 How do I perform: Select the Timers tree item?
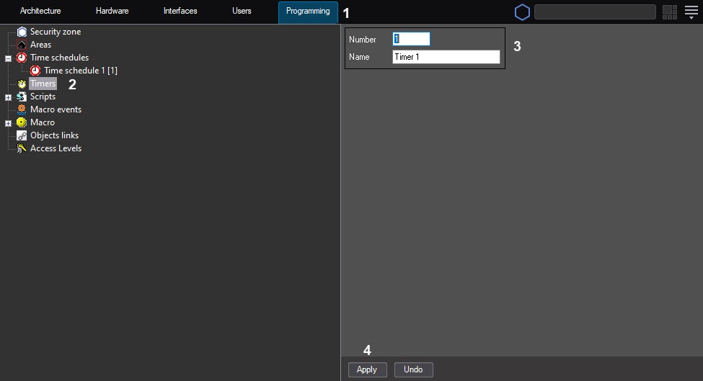tap(43, 84)
